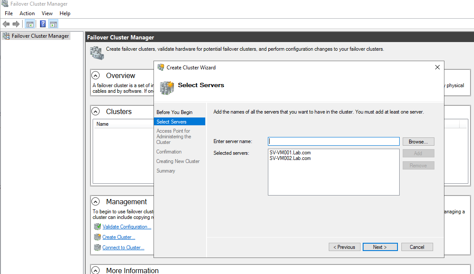Image resolution: width=474 pixels, height=274 pixels.
Task: Click the Create Cluster Wizard title icon
Action: [161, 67]
